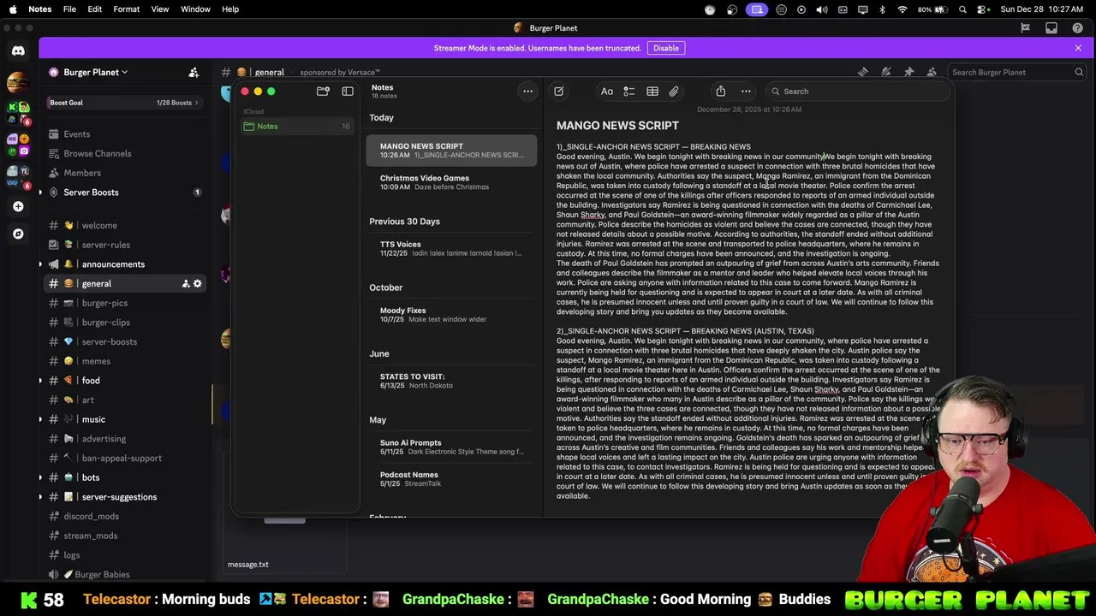Select Notes folder in iCloud sidebar
The width and height of the screenshot is (1096, 616).
[296, 127]
